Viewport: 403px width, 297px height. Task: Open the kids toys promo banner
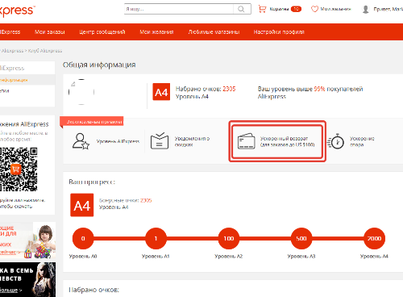tap(27, 241)
